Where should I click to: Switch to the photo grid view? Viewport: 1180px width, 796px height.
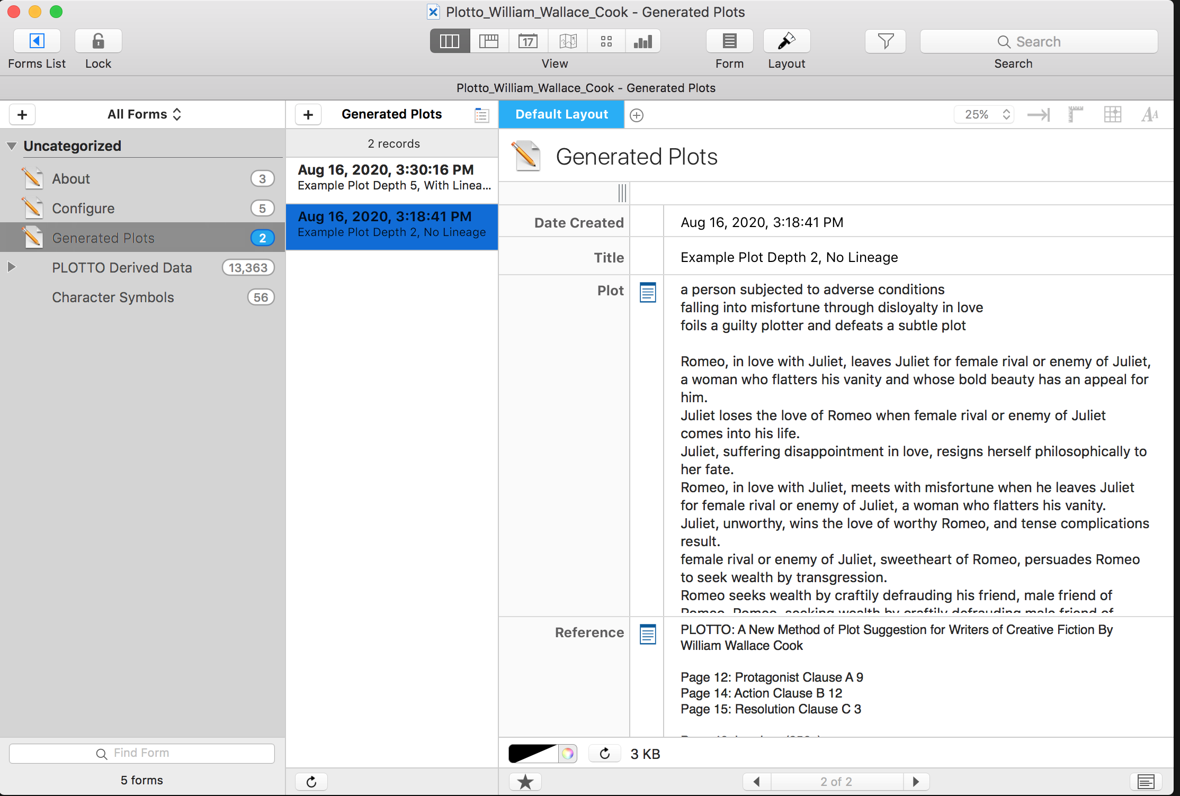(x=606, y=41)
